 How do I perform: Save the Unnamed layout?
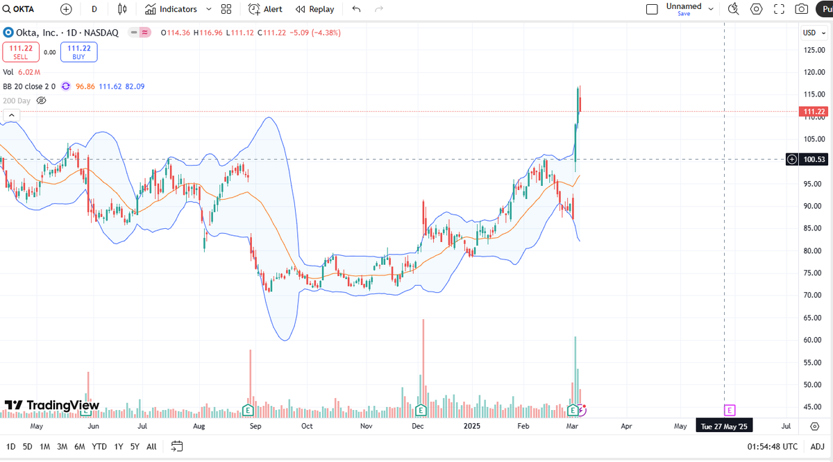pos(684,14)
